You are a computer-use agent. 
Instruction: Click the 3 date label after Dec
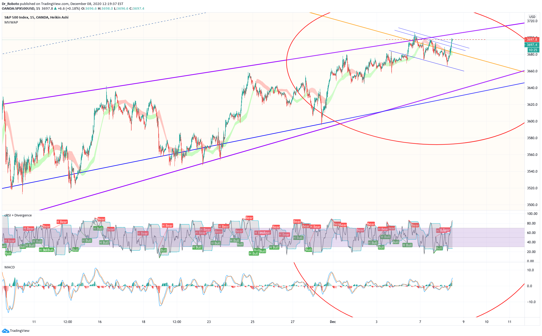(x=376, y=322)
